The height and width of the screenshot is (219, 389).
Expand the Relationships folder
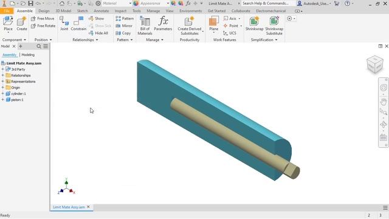click(x=2, y=75)
